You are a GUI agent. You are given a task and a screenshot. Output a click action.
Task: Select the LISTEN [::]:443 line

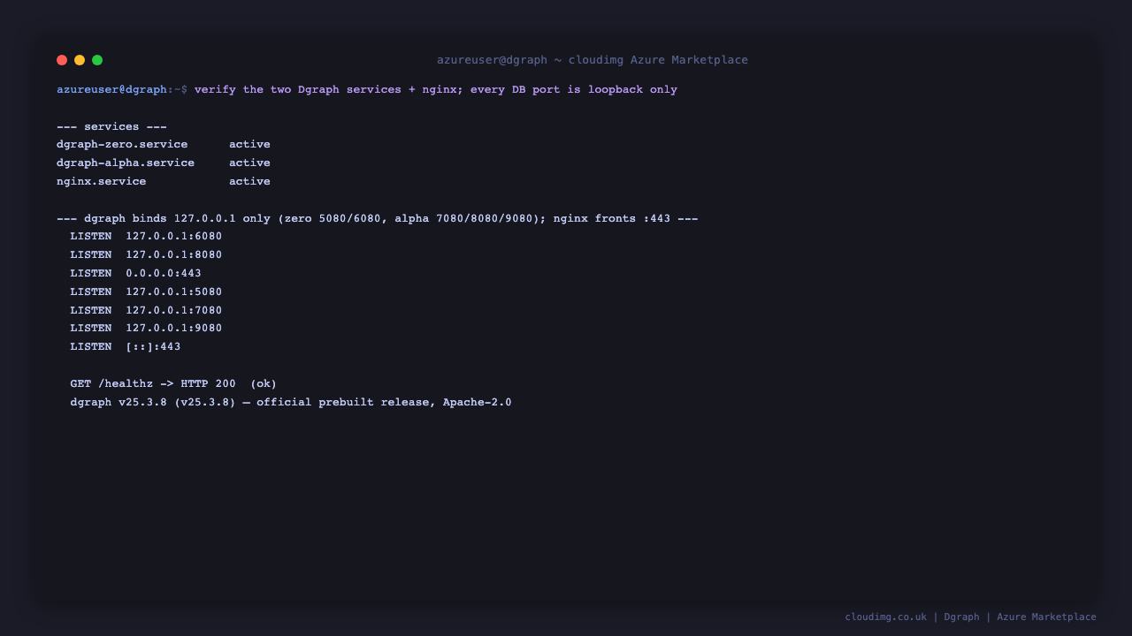[126, 347]
